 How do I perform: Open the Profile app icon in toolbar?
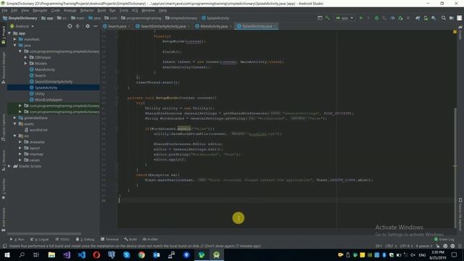click(x=392, y=18)
